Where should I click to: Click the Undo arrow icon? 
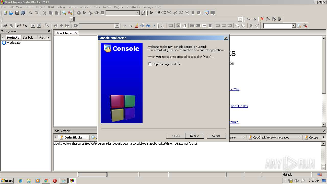(31, 13)
